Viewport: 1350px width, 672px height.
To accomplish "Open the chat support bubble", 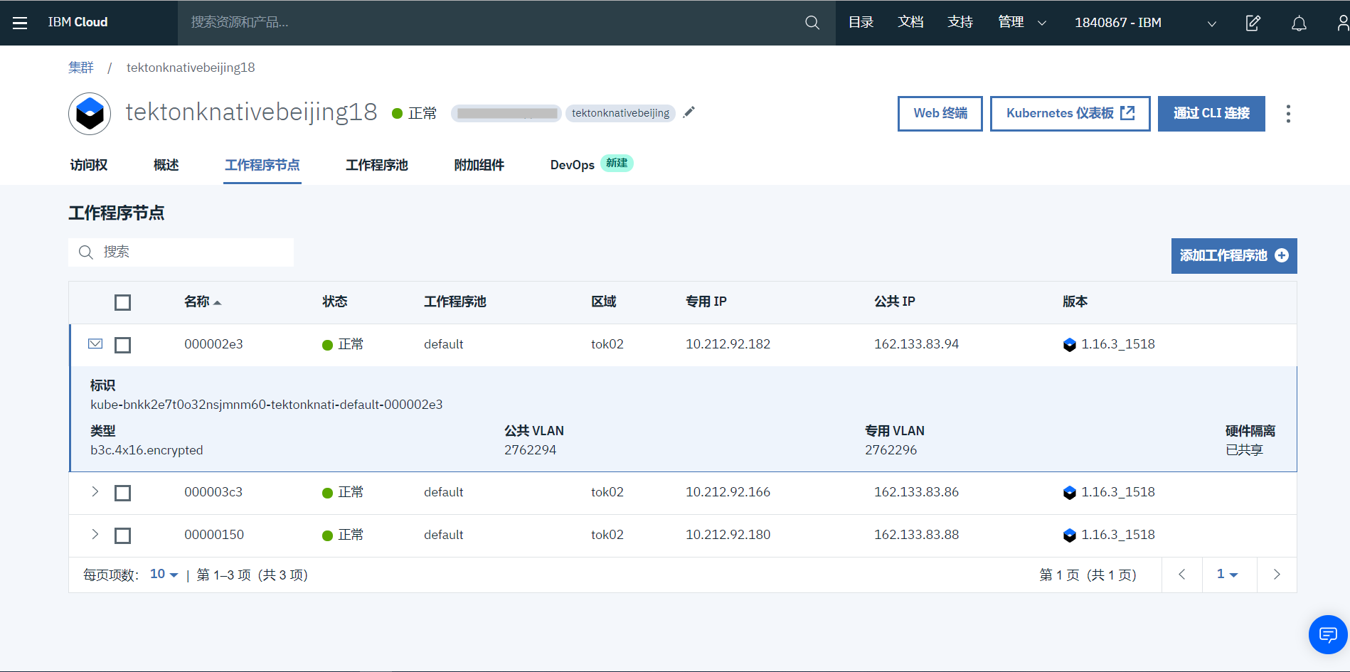I will (1328, 634).
